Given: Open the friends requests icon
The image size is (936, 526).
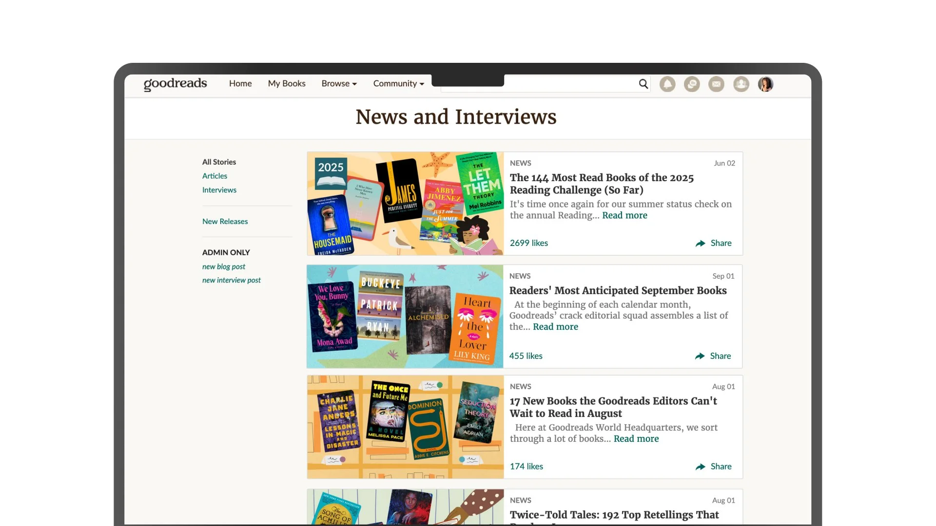Looking at the screenshot, I should pyautogui.click(x=741, y=84).
